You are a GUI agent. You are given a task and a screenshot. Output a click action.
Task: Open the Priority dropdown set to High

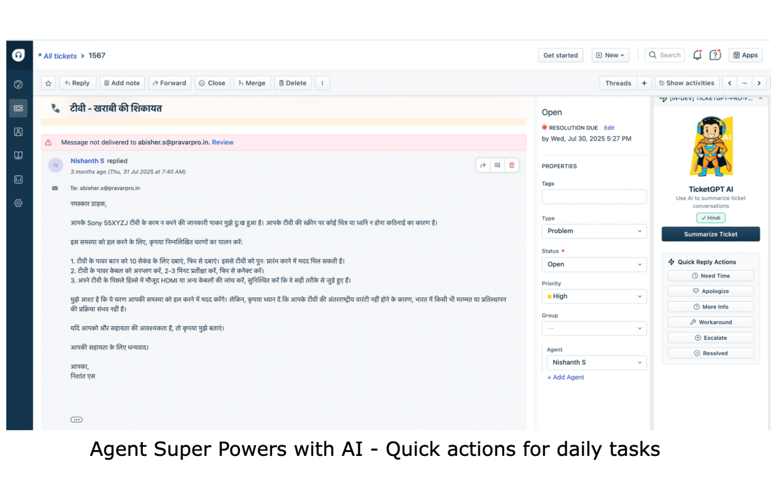(x=594, y=297)
